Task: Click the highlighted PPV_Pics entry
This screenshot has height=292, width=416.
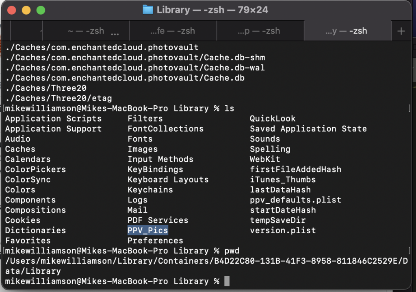Action: pyautogui.click(x=148, y=230)
